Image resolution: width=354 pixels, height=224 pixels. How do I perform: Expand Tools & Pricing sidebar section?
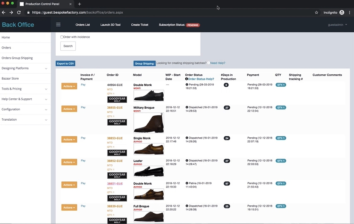25,89
